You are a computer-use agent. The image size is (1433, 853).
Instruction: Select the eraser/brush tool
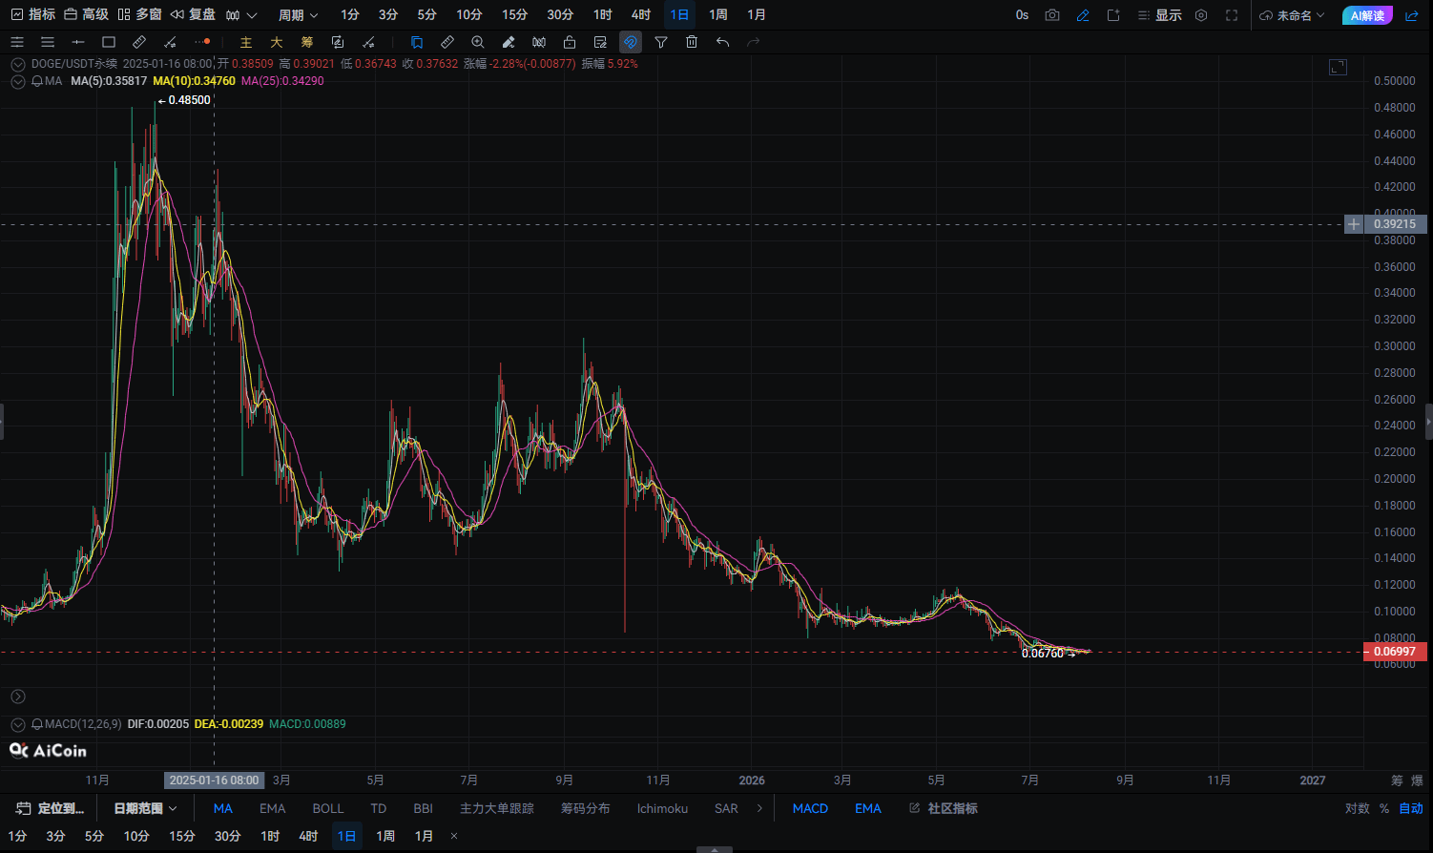(509, 42)
